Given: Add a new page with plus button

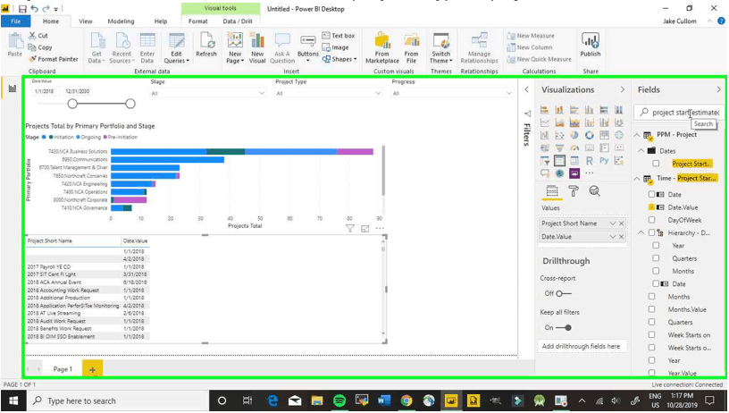Looking at the screenshot, I should pyautogui.click(x=93, y=370).
